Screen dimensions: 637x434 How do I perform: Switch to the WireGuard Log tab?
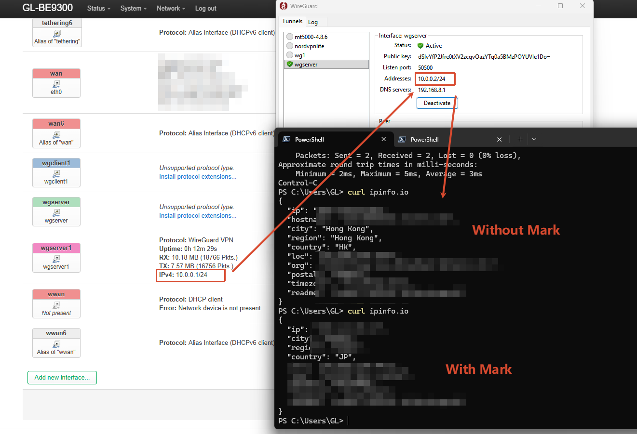coord(313,22)
